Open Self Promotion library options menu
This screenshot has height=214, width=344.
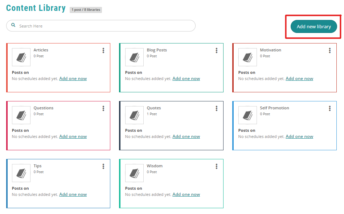coord(330,109)
